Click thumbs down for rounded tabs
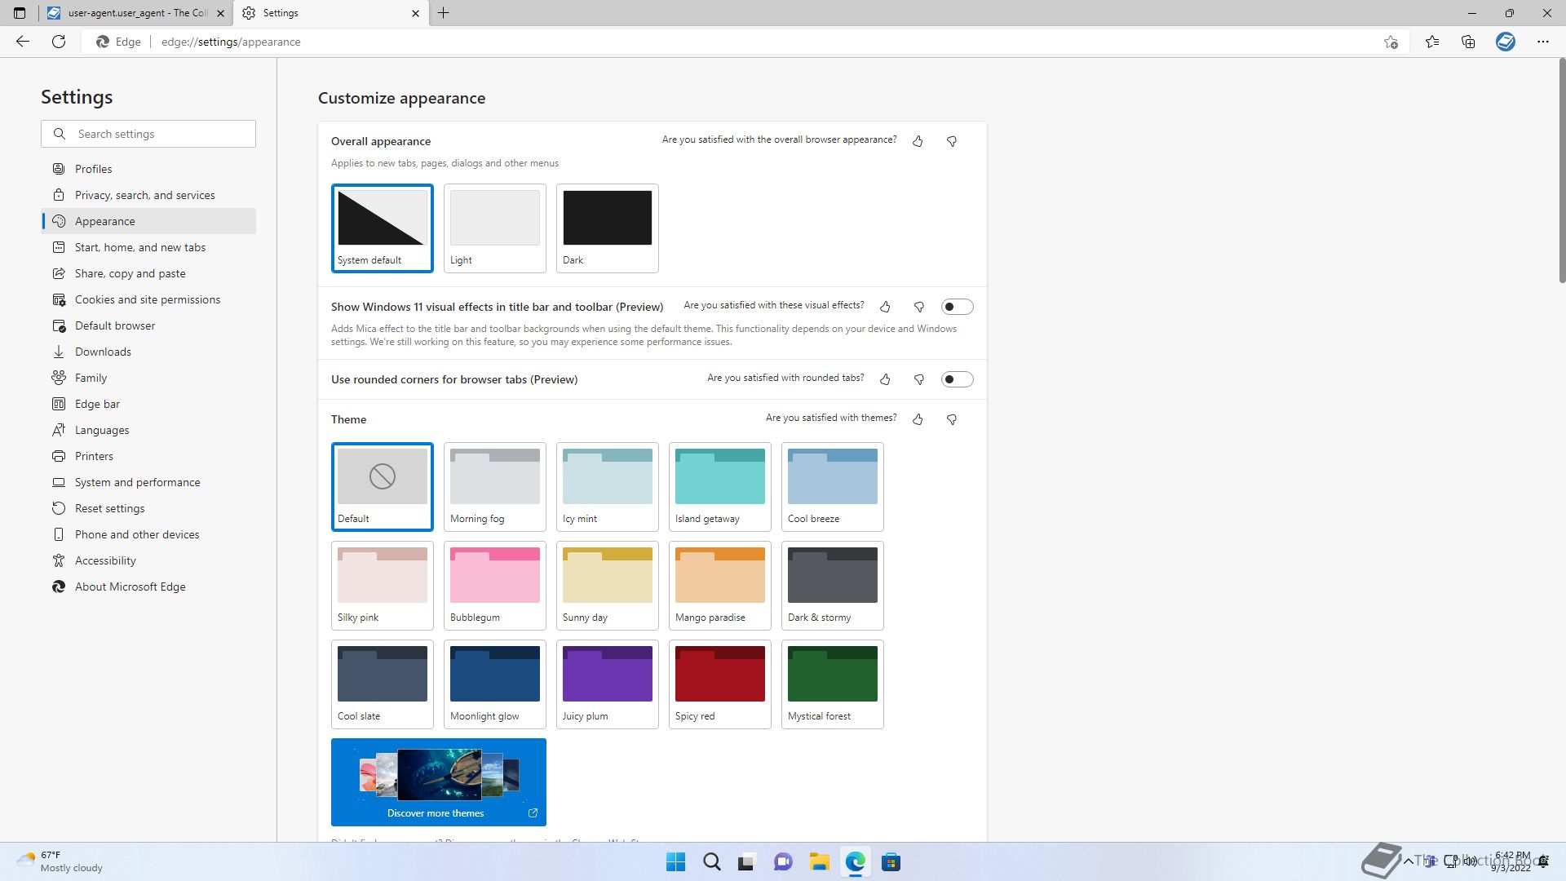Screen dimensions: 1566x881 pyautogui.click(x=919, y=379)
